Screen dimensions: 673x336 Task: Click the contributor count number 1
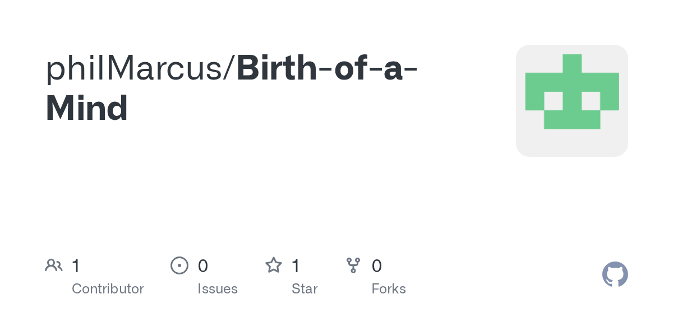[76, 266]
